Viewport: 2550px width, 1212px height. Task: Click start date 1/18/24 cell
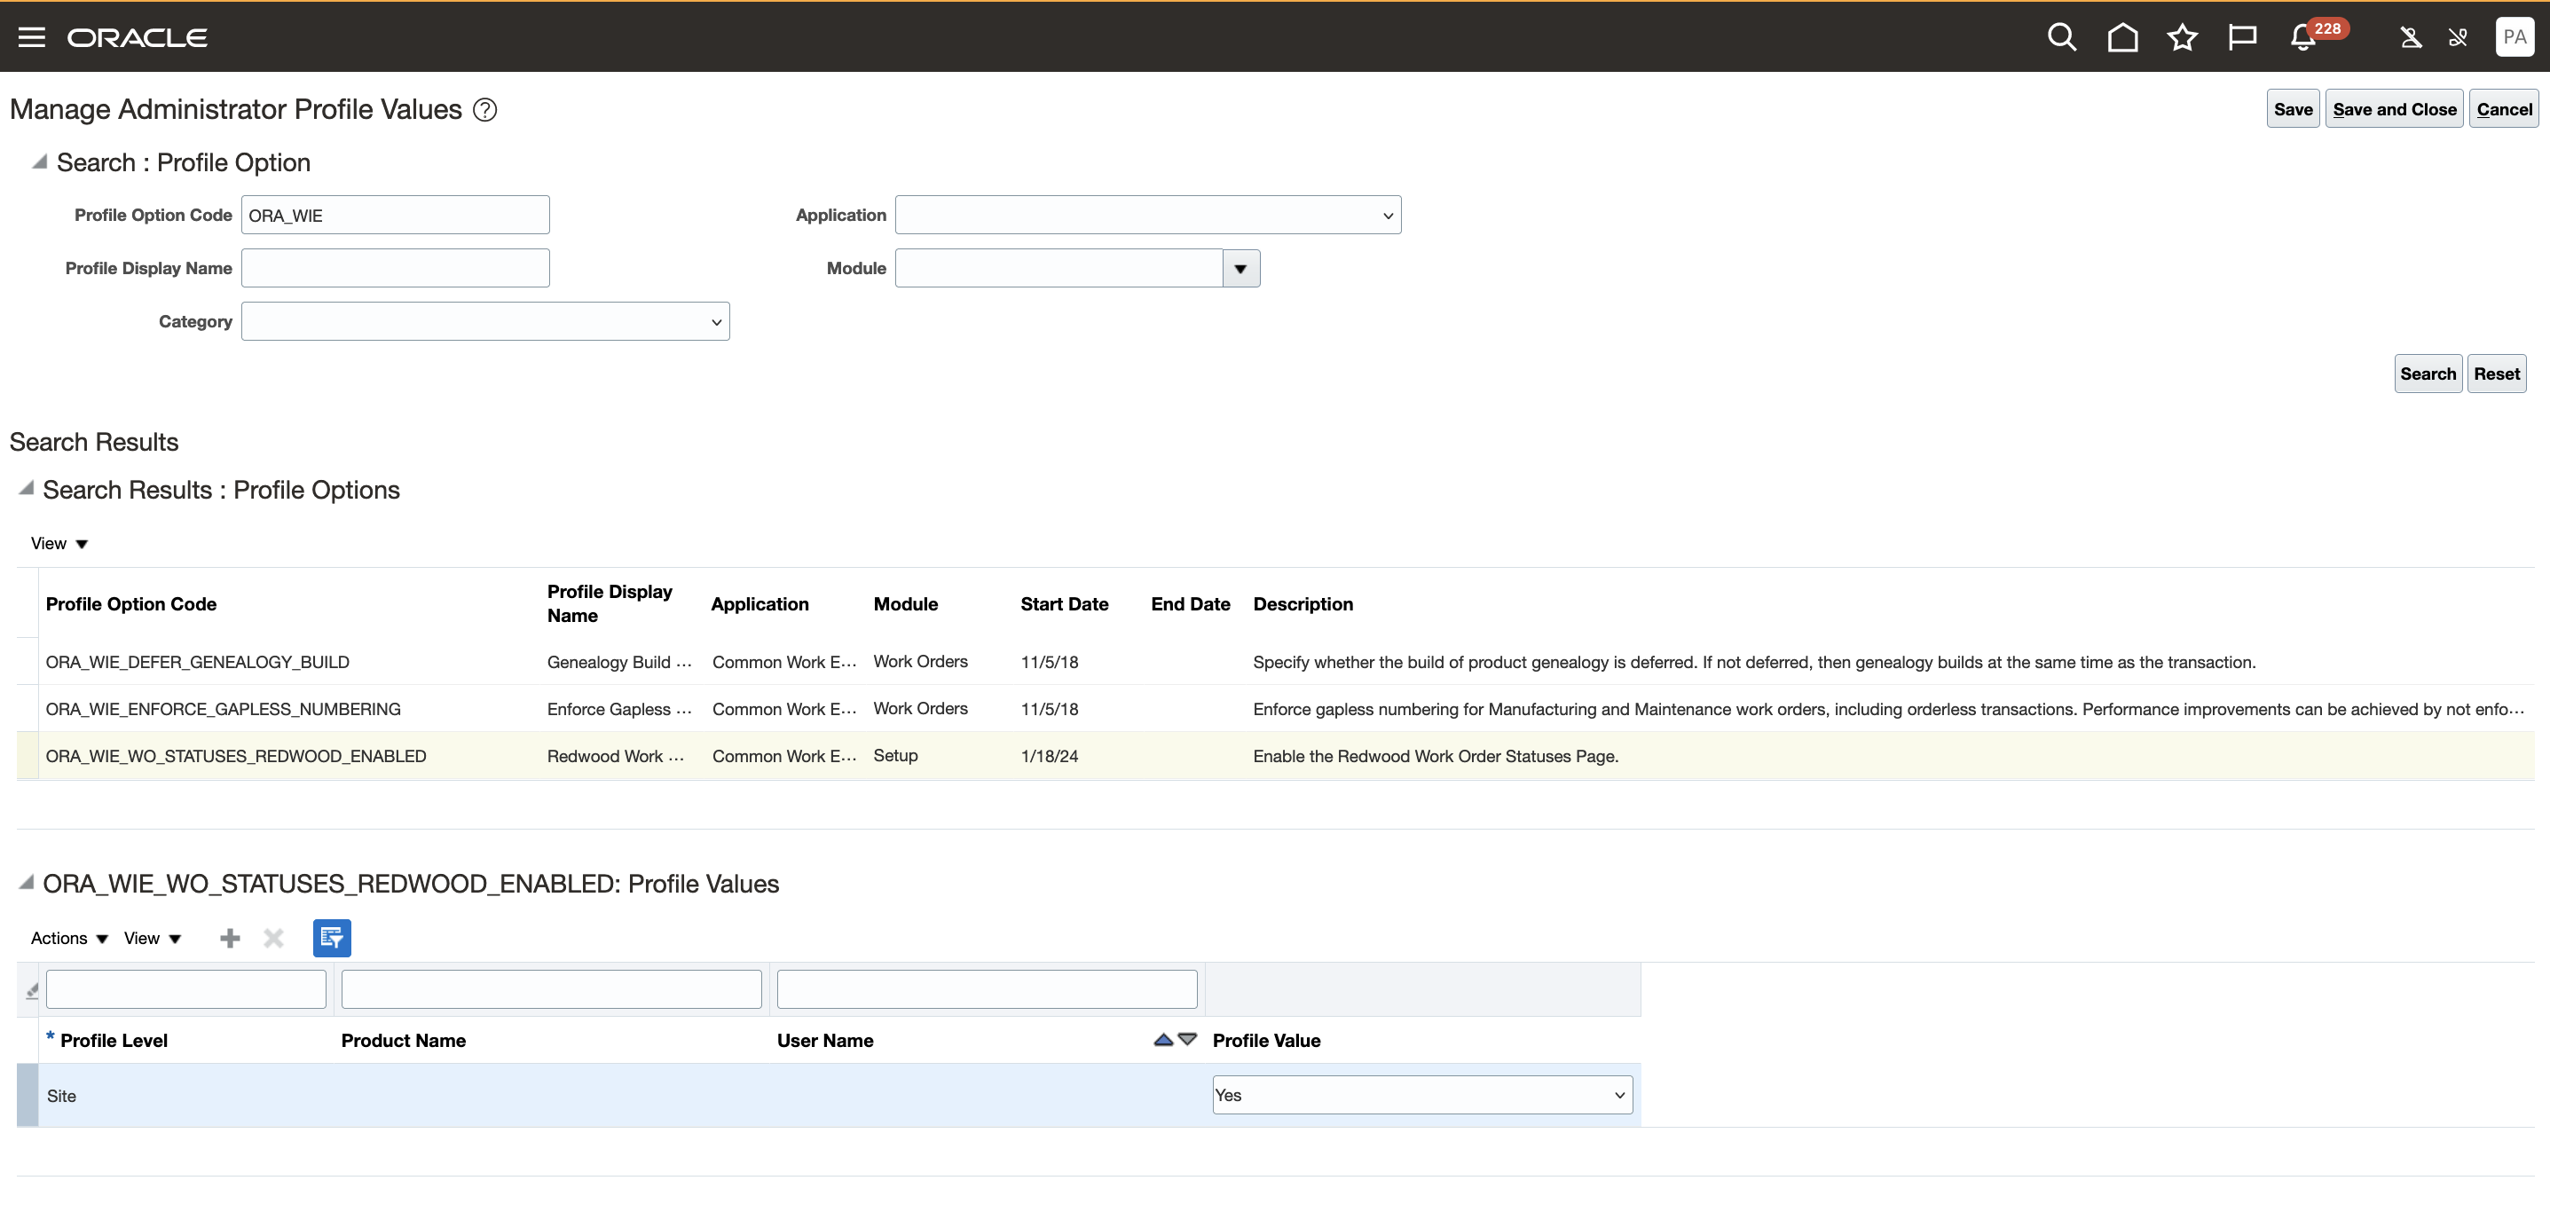[x=1050, y=757]
